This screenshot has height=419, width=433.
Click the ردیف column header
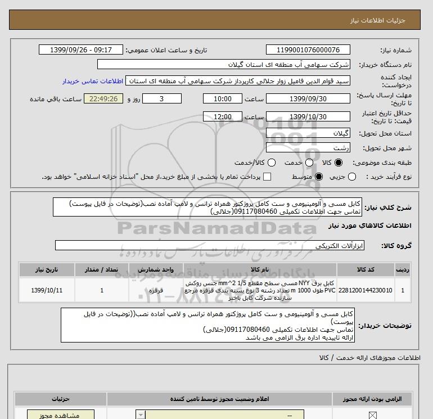[x=403, y=269]
